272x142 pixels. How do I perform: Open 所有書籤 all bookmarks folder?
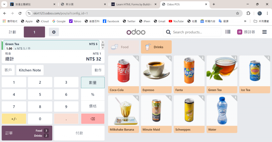261,21
